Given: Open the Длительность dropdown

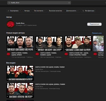Looking at the screenshot, I should 72,11.
